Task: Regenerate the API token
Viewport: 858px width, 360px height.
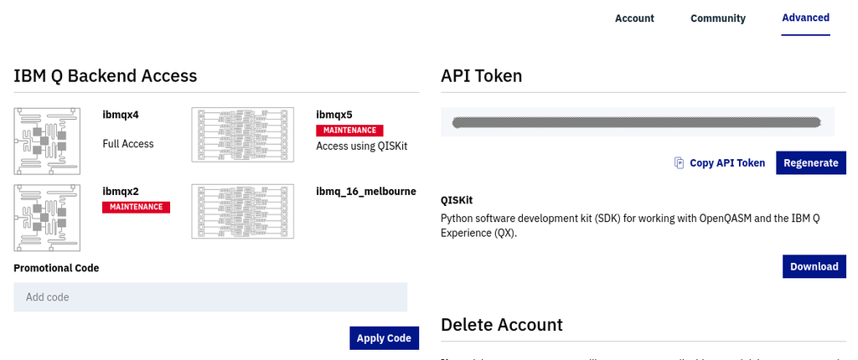Action: (811, 163)
